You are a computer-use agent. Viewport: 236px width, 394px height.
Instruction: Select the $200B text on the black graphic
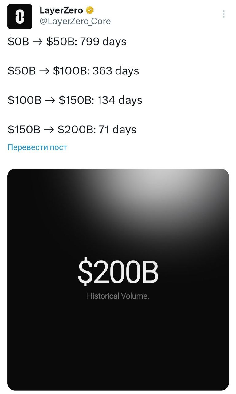tap(118, 271)
